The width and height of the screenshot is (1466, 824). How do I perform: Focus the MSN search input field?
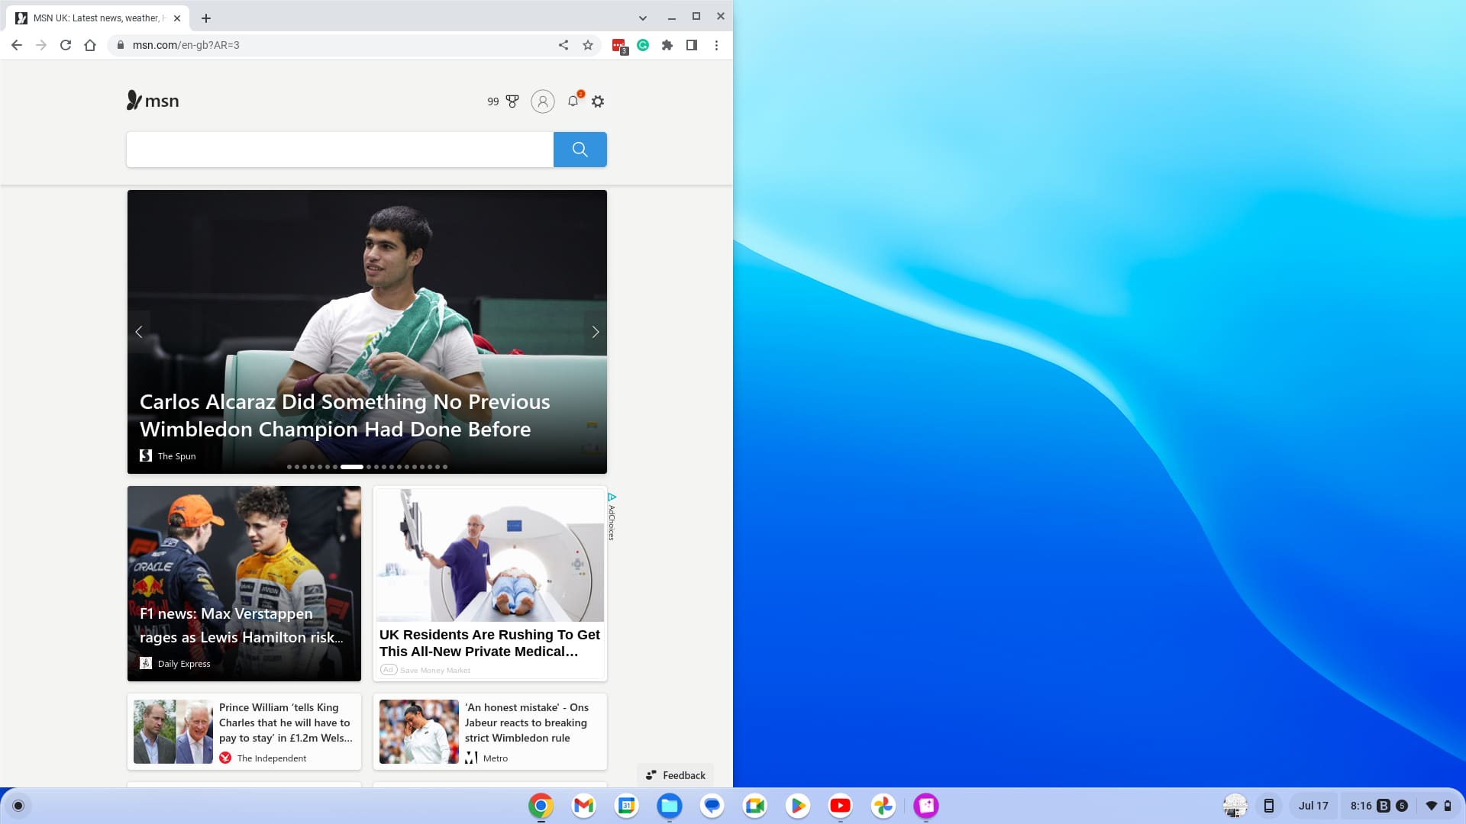(340, 150)
